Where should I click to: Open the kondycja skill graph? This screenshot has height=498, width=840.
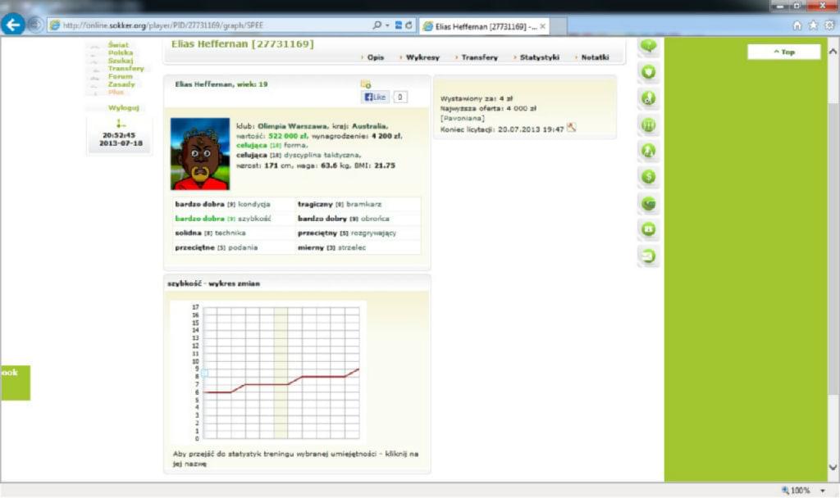(254, 204)
